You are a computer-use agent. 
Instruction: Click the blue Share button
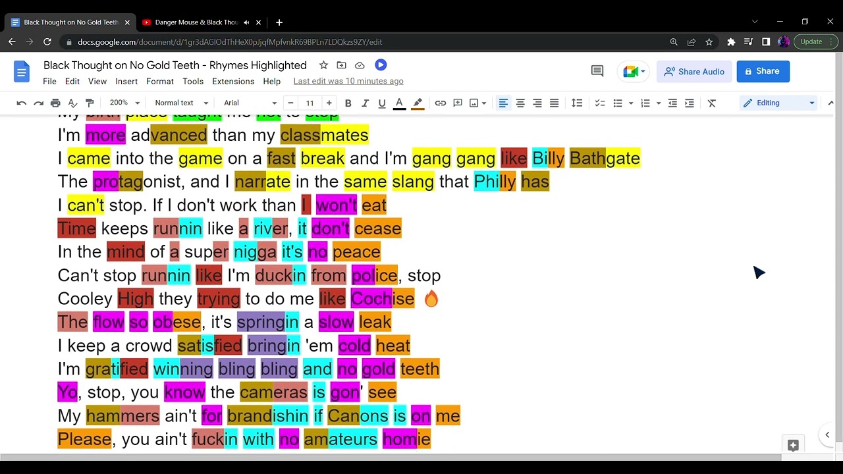(x=763, y=71)
